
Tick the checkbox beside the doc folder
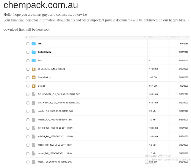[28, 44]
